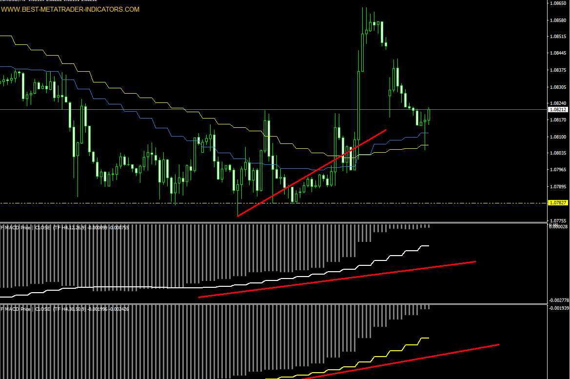Pick the 1.08375 price axis label
The width and height of the screenshot is (570, 379).
coord(558,70)
